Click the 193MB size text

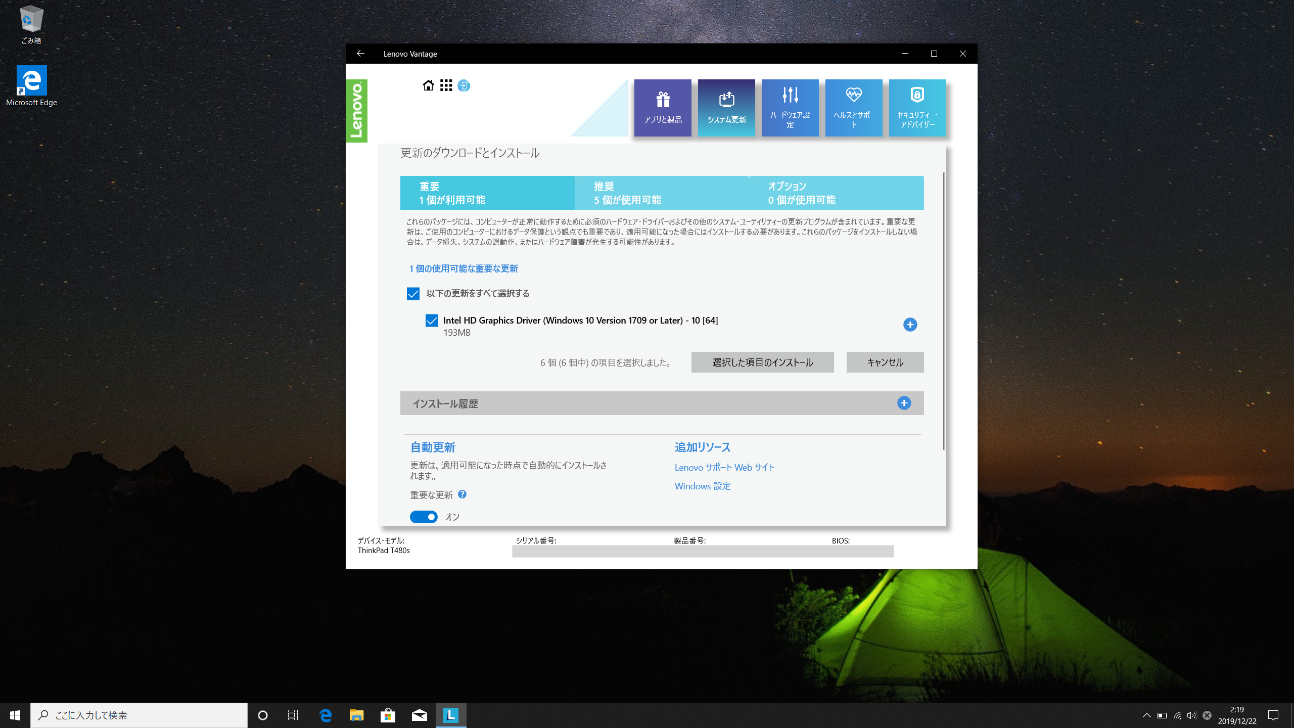(456, 333)
